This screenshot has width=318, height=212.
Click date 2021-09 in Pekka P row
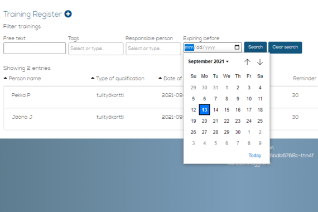coord(172,95)
